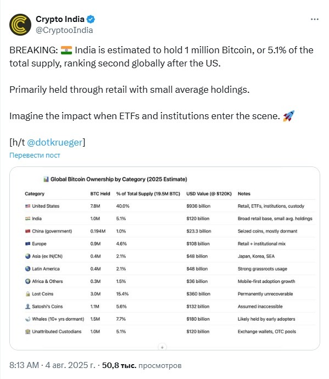Click the Crypto India display name
329x379 pixels.
click(x=60, y=19)
